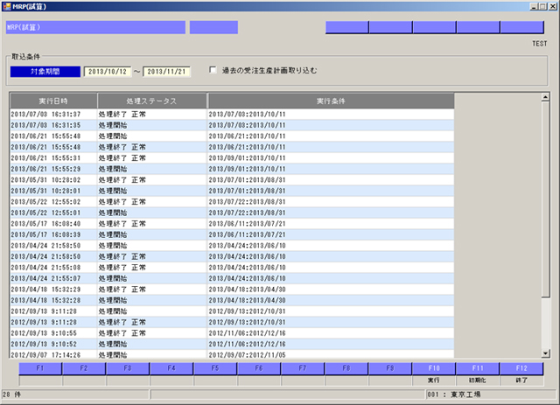Click the MRP app icon in title bar
Image resolution: width=560 pixels, height=405 pixels.
click(x=7, y=6)
